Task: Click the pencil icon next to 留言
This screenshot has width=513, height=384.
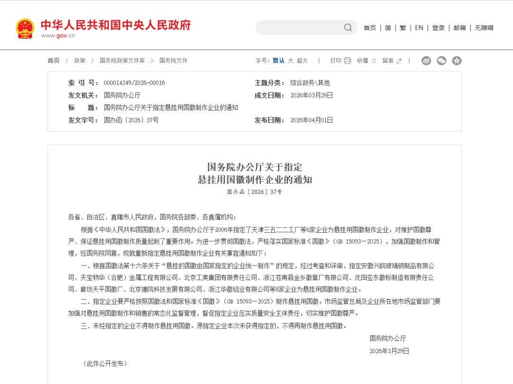Action: tap(399, 61)
